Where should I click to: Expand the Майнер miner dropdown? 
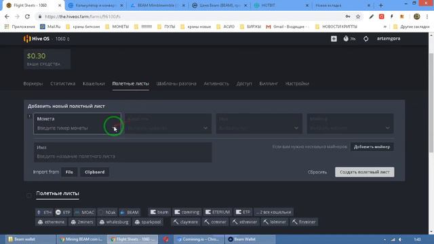350,123
